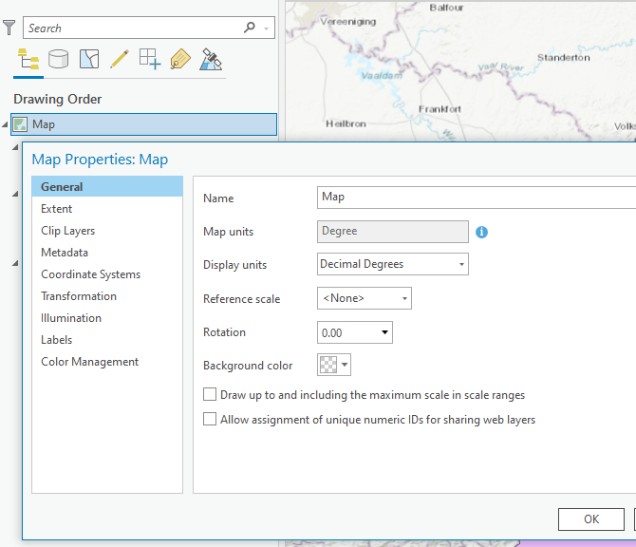Select List By Selection icon
The height and width of the screenshot is (547, 636).
point(89,59)
